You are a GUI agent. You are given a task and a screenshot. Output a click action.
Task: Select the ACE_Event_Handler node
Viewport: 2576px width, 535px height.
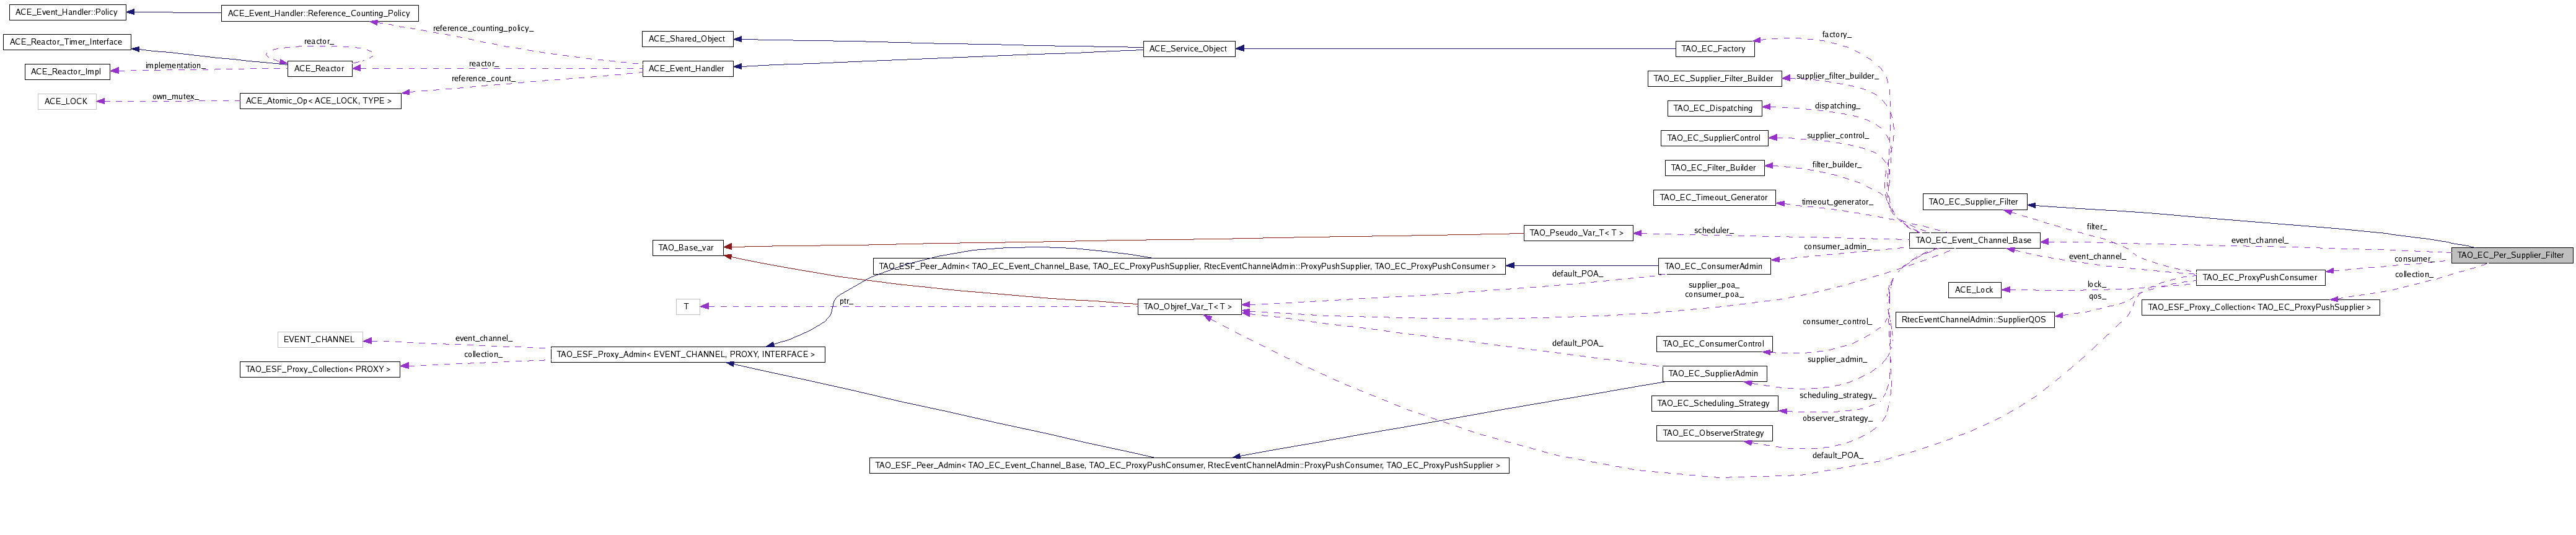point(686,68)
